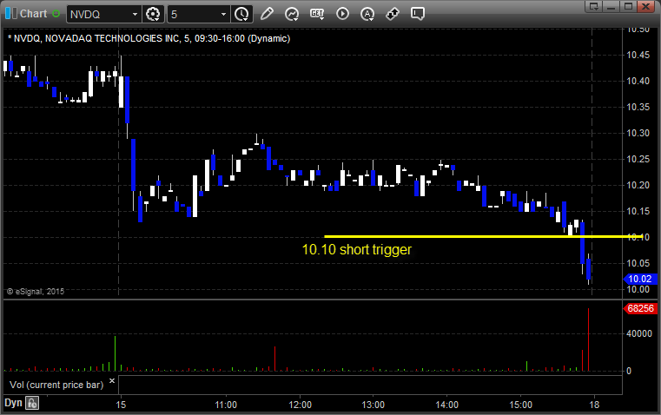Click the speech bubble comment icon

[x=417, y=14]
